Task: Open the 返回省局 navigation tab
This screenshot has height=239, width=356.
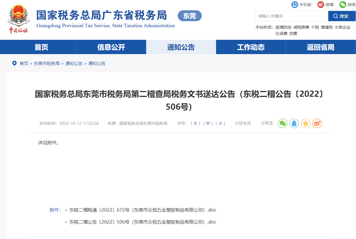Action: point(321,47)
